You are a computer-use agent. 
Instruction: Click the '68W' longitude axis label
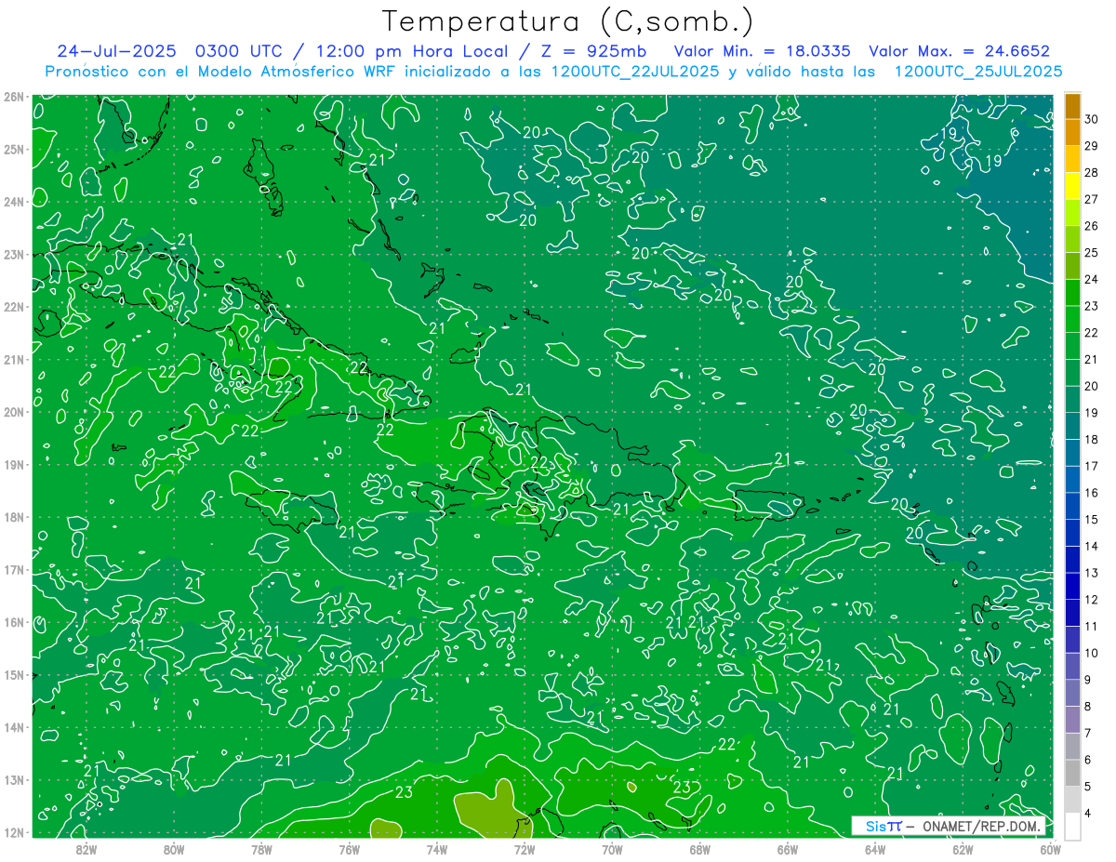[700, 848]
